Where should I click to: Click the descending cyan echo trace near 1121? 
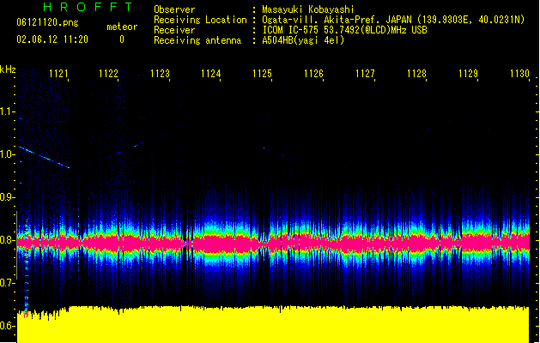click(x=44, y=157)
